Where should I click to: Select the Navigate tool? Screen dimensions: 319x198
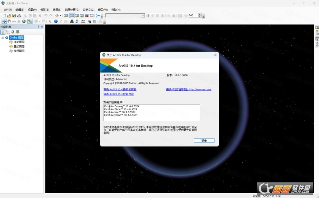coord(4,21)
